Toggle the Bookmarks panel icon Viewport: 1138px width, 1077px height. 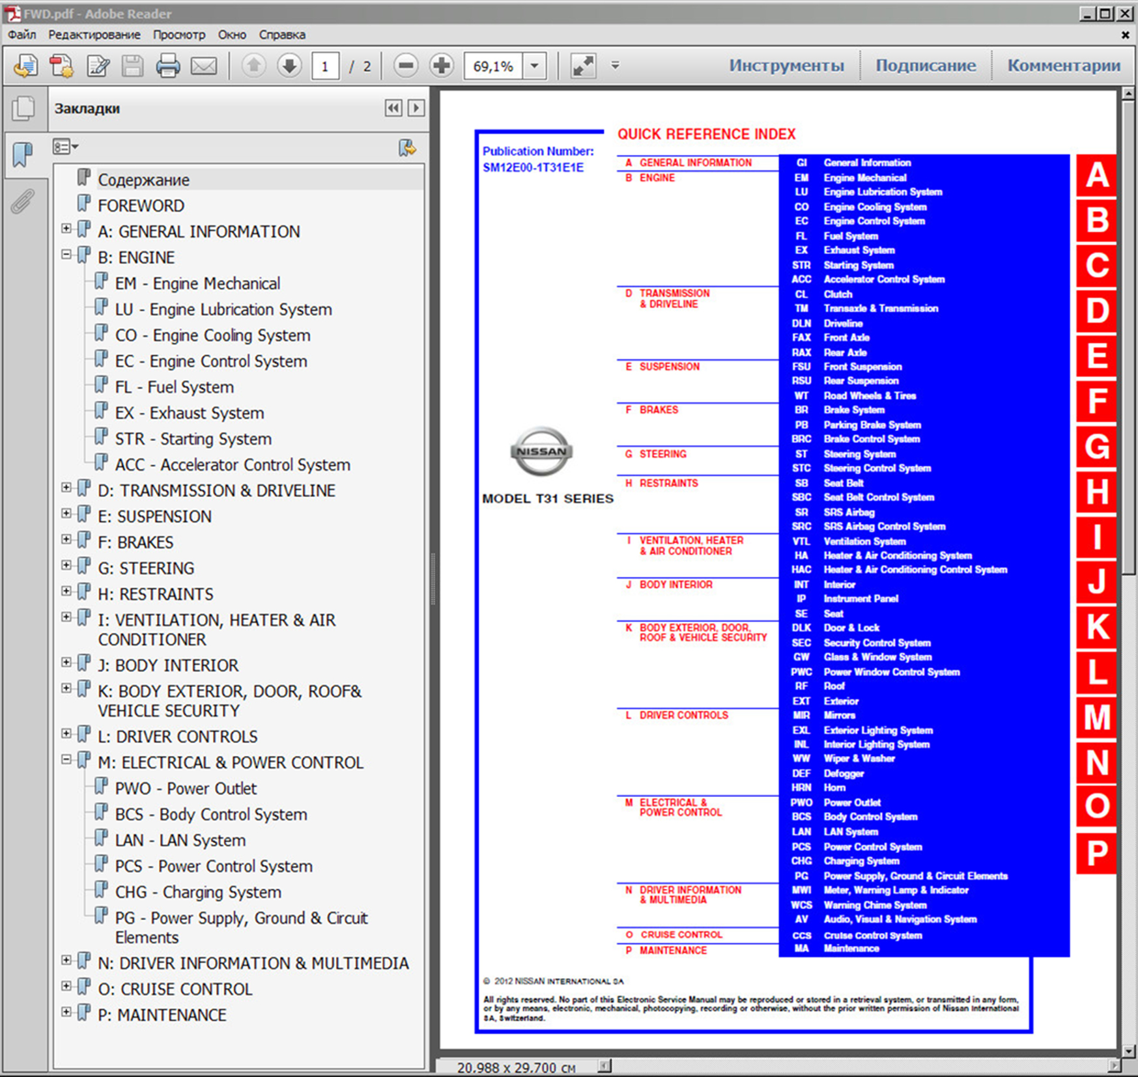pos(23,155)
